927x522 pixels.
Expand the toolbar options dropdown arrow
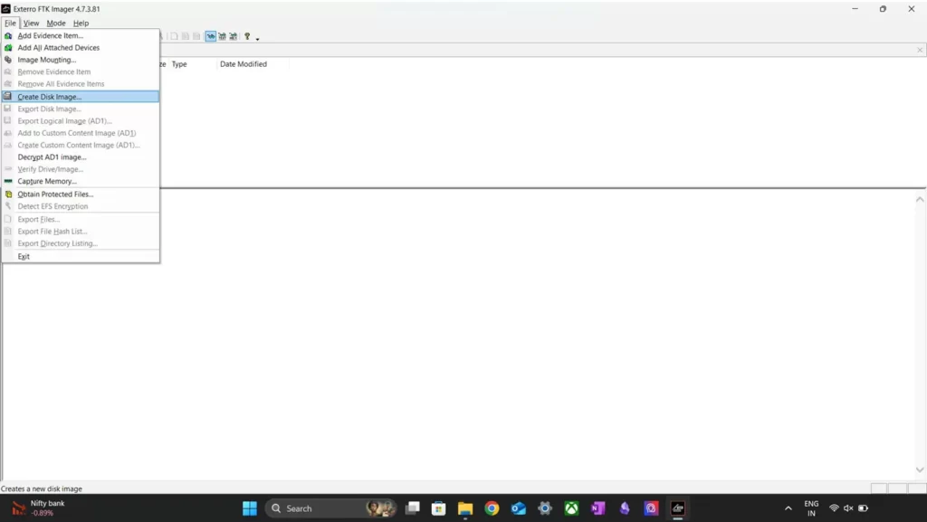point(257,38)
